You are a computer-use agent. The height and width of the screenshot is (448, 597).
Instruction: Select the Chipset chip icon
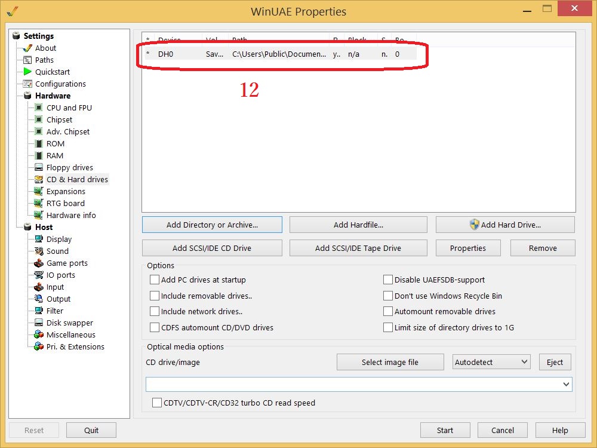38,119
